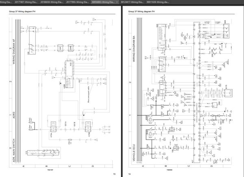The width and height of the screenshot is (244, 177).
Task: Click the B175 component box
Action: point(229,93)
